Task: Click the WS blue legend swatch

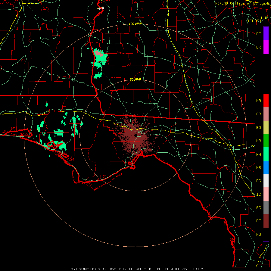Action: (x=266, y=167)
